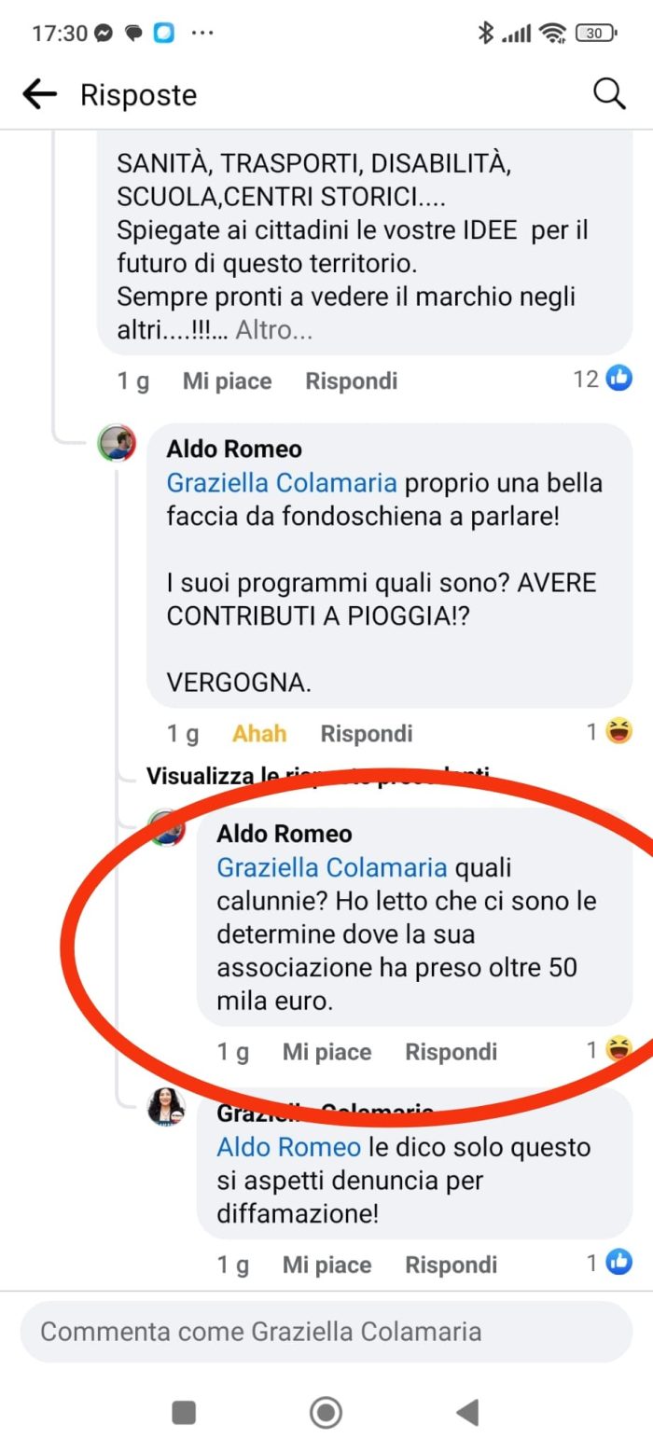Tap the blue like icon on the diffamazione reply
Viewport: 653px width, 1452px height.
[619, 1263]
